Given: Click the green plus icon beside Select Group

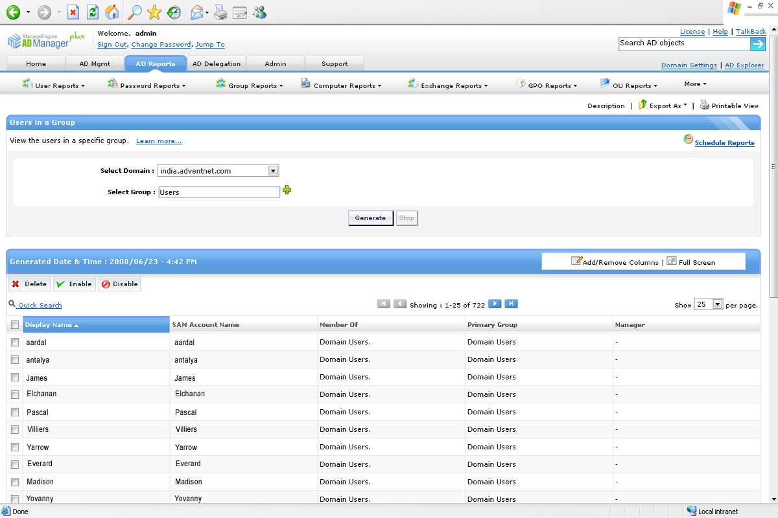Looking at the screenshot, I should [x=287, y=190].
